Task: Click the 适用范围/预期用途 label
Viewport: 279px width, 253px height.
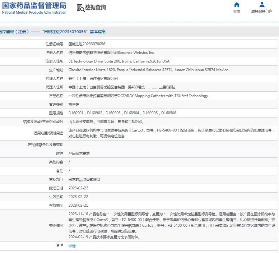Action: pyautogui.click(x=48, y=133)
